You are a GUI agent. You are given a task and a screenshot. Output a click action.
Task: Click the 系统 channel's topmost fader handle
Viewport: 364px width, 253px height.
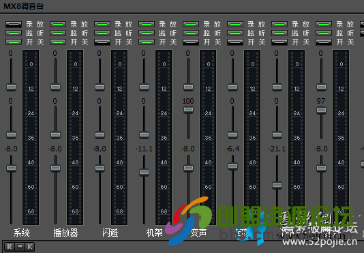coord(11,87)
